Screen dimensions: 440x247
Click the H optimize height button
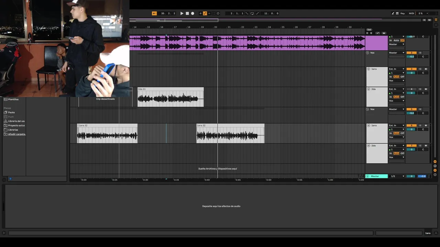coord(425,20)
